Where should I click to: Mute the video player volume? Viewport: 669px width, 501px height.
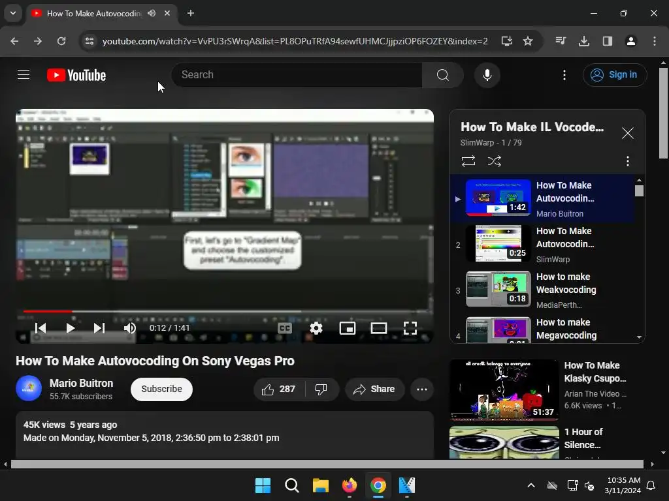(130, 327)
